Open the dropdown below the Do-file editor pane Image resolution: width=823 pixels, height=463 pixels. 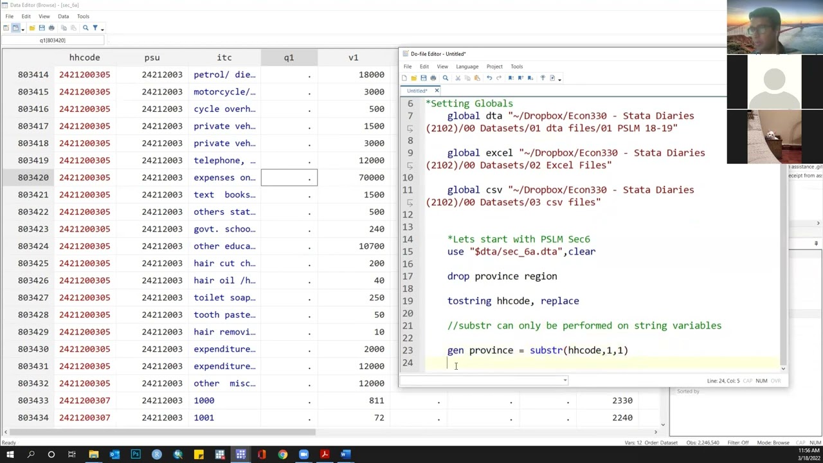click(x=565, y=380)
